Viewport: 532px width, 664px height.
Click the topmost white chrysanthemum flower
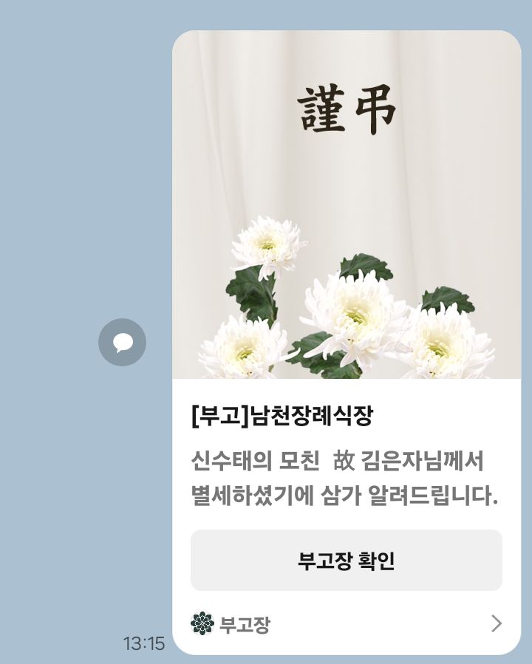coord(267,246)
